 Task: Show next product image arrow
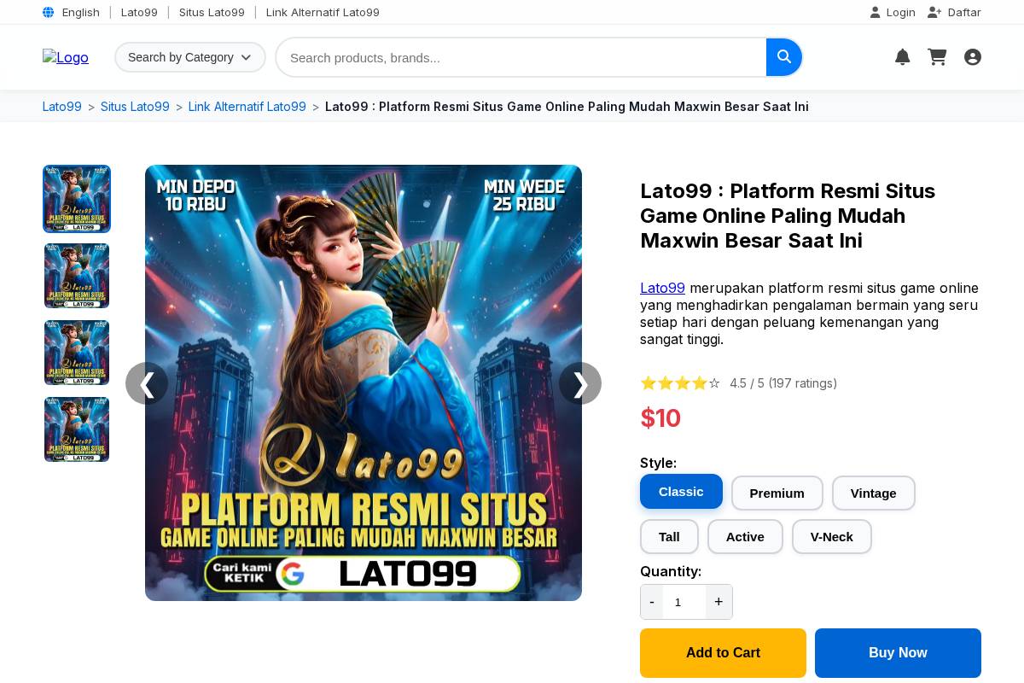click(x=580, y=383)
